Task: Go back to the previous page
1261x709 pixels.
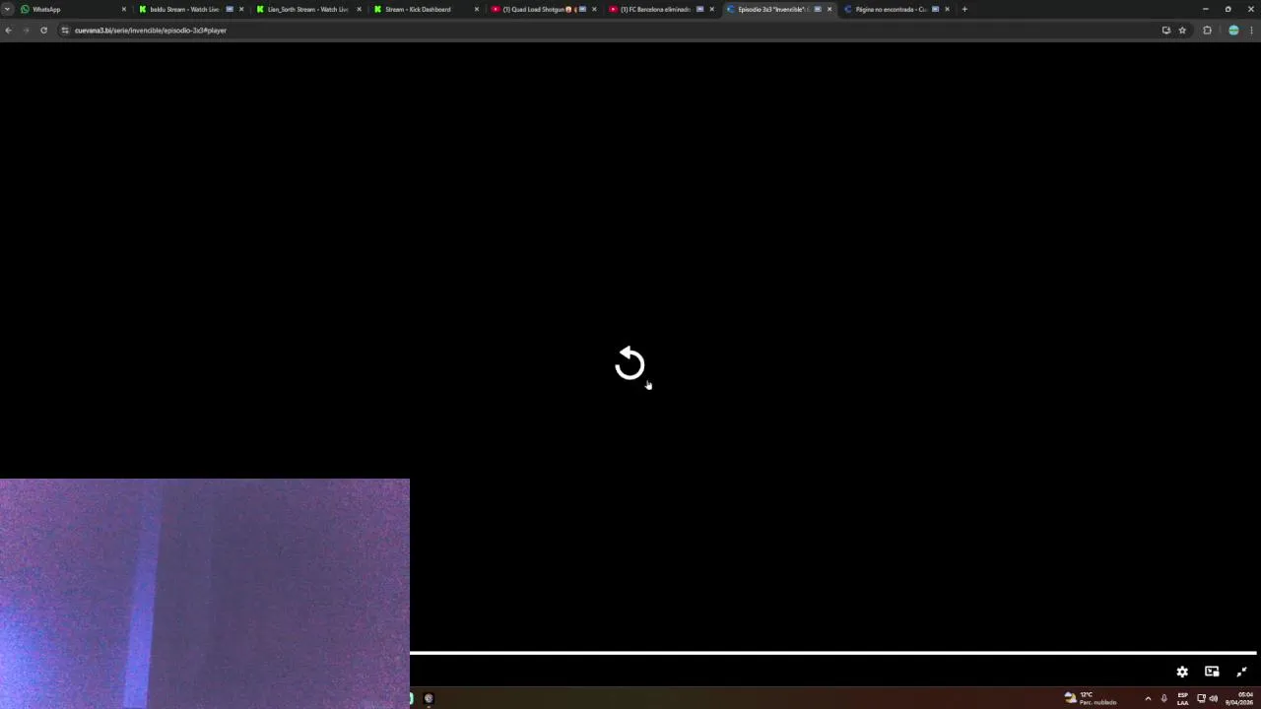Action: [x=9, y=30]
